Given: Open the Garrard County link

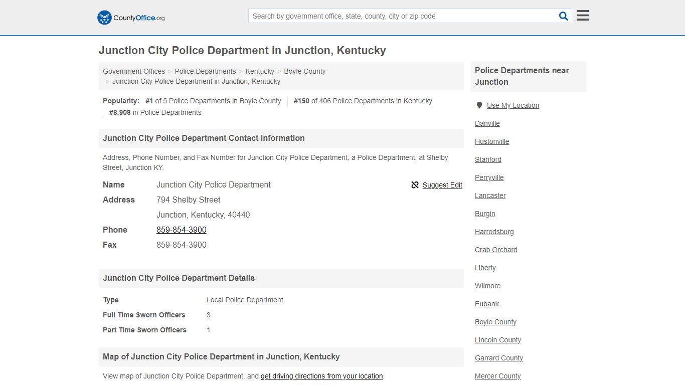Looking at the screenshot, I should 499,358.
